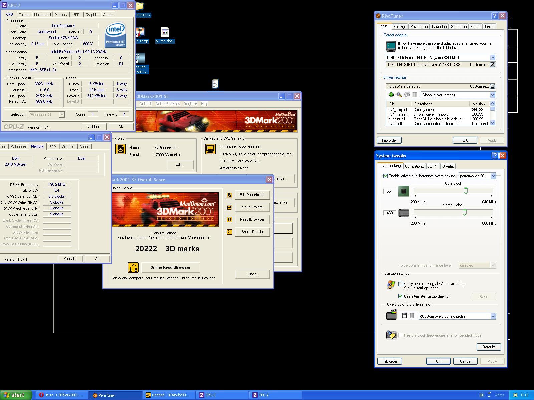Switch to Power user tab in RivaTuner

click(419, 27)
